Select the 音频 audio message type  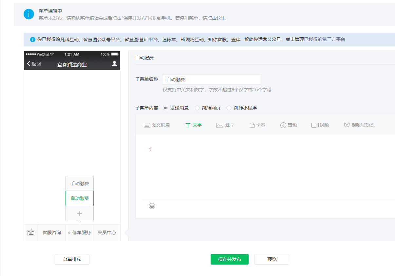[x=289, y=125]
